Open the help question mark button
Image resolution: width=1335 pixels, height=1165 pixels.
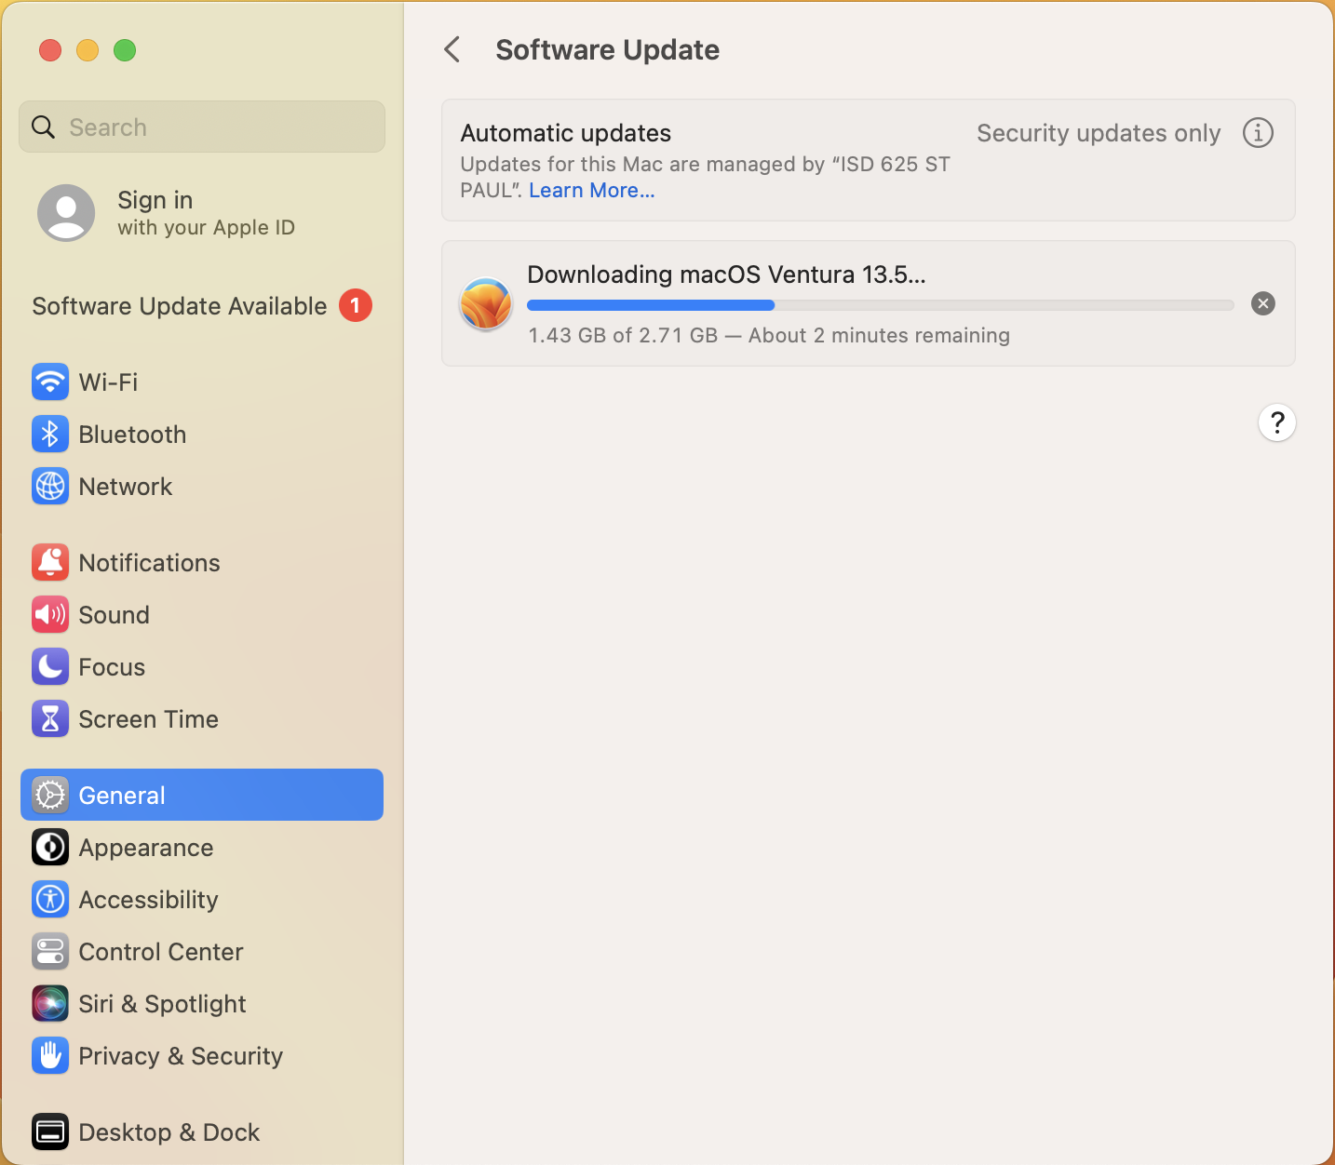[x=1277, y=422]
